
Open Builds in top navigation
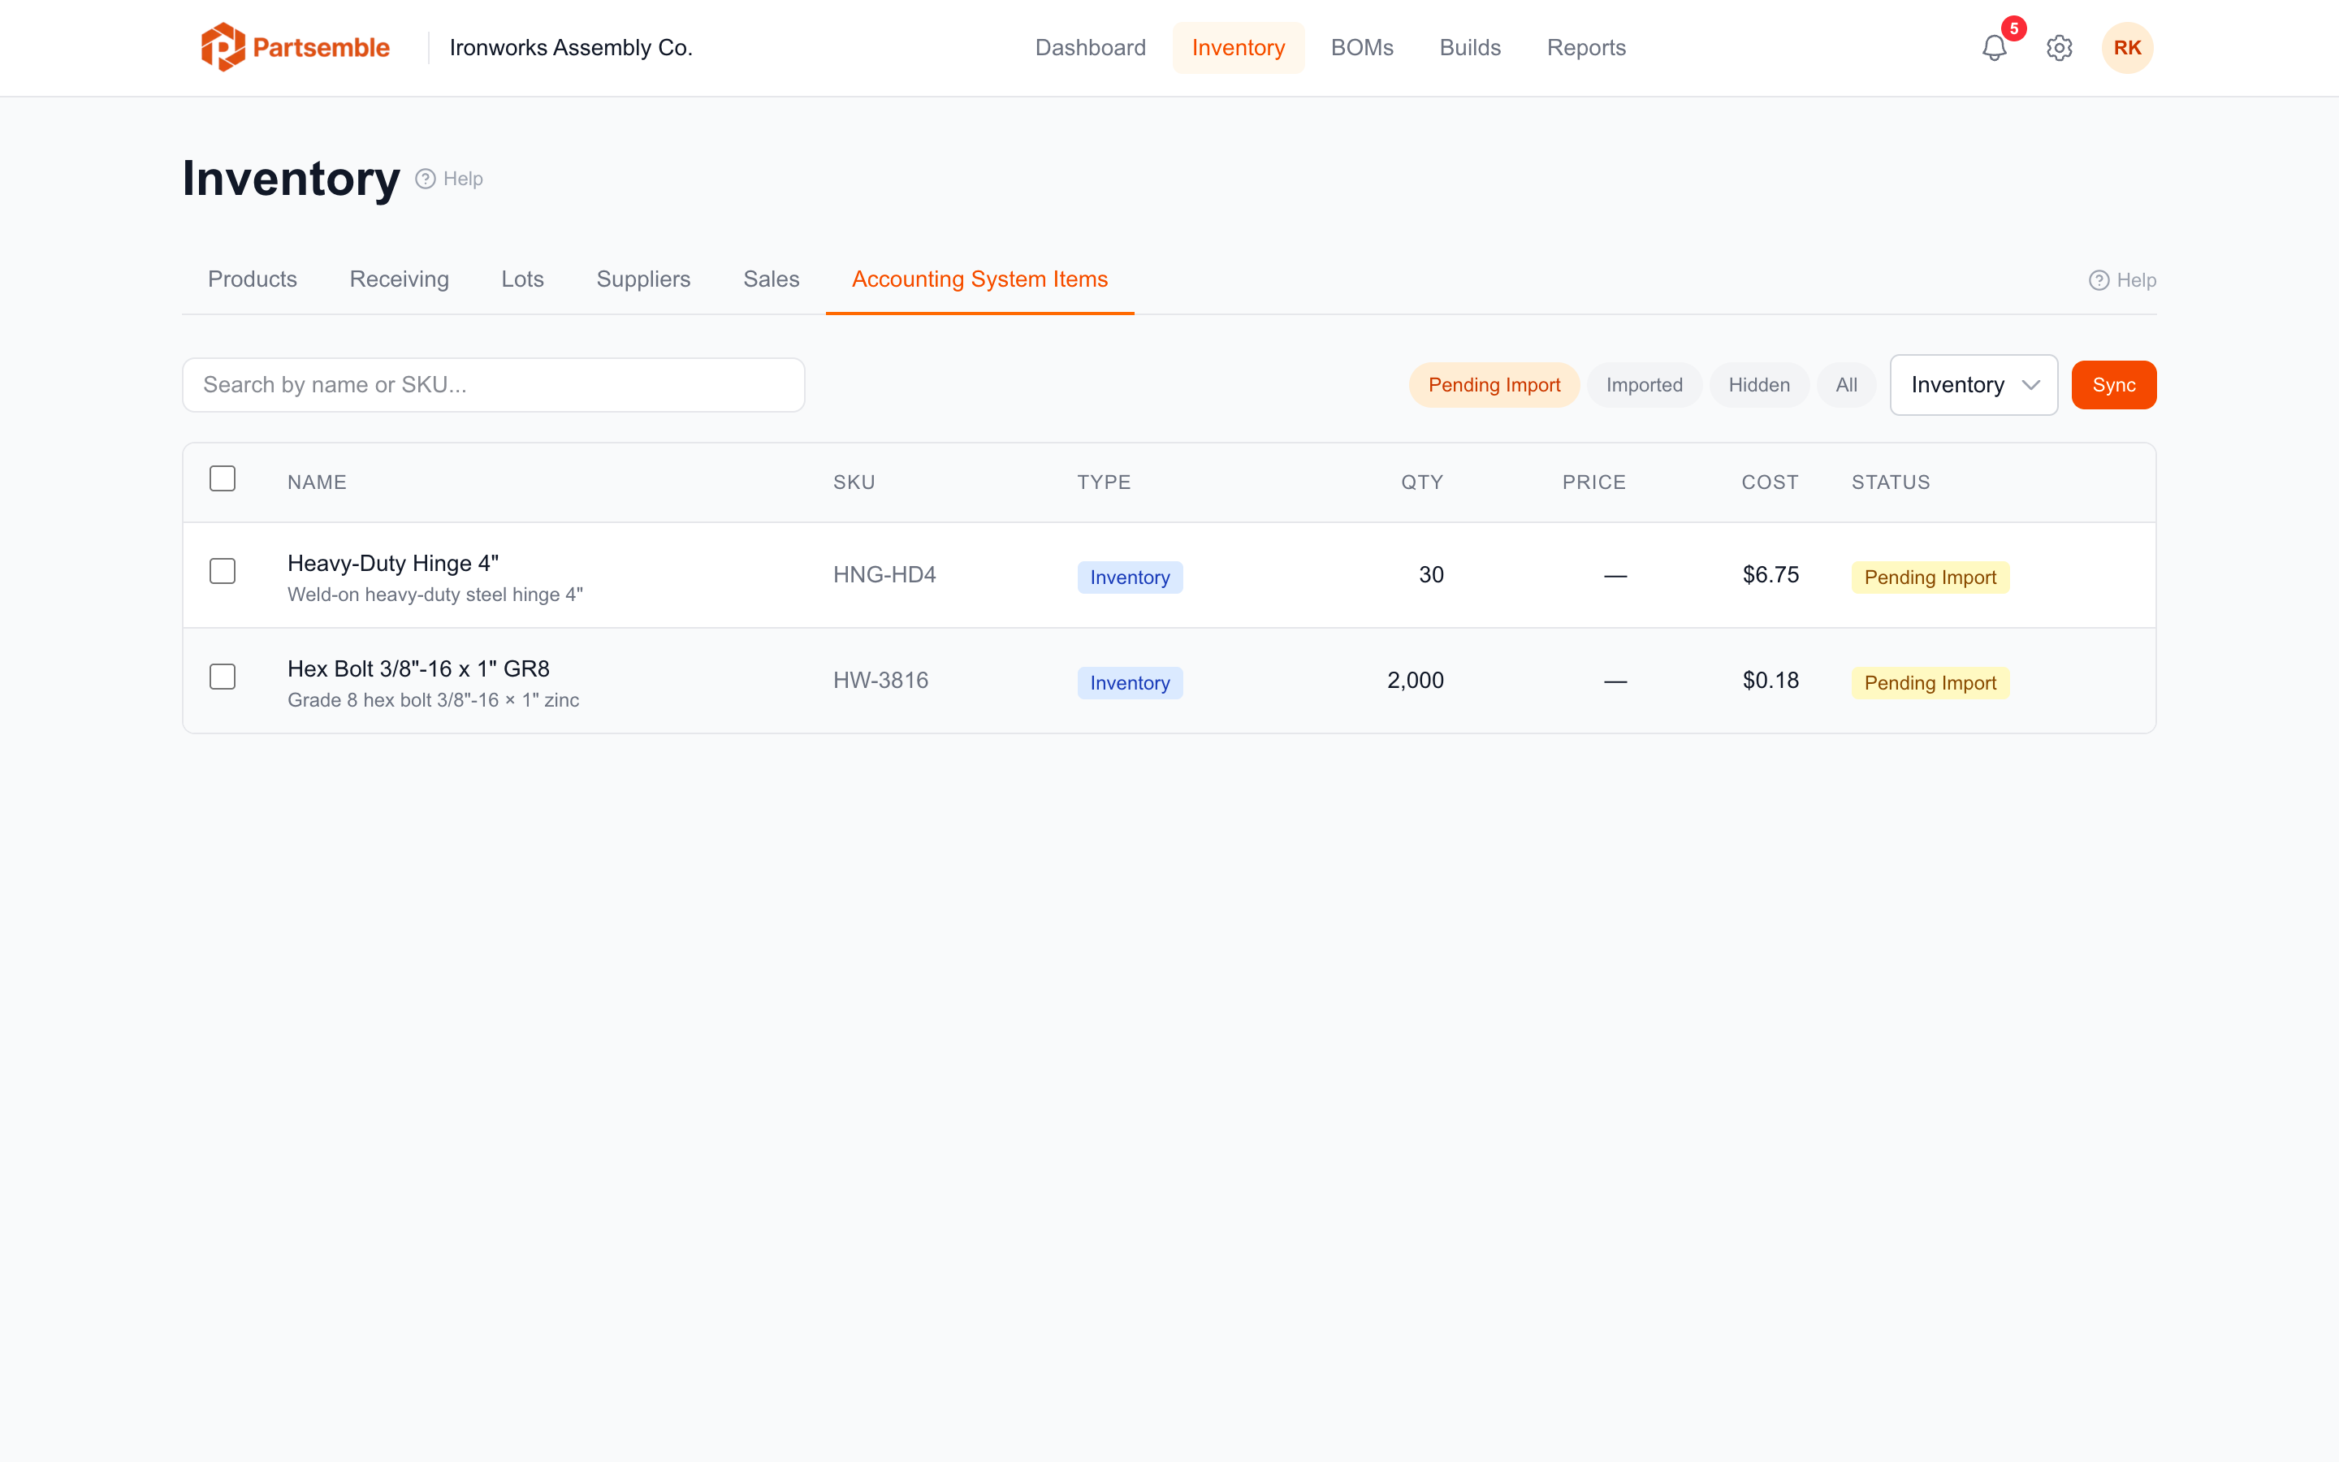pos(1470,47)
